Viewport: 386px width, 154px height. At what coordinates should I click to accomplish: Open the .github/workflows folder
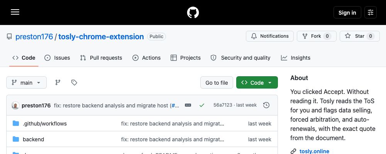click(x=45, y=124)
